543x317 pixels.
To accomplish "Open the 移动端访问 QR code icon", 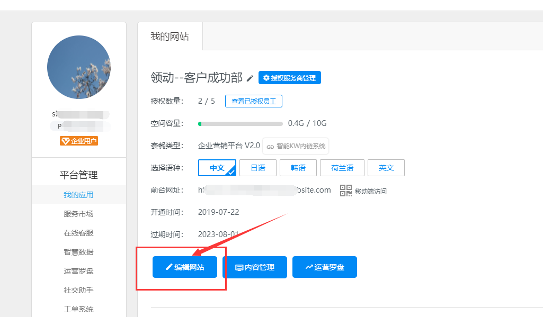I will pyautogui.click(x=346, y=191).
